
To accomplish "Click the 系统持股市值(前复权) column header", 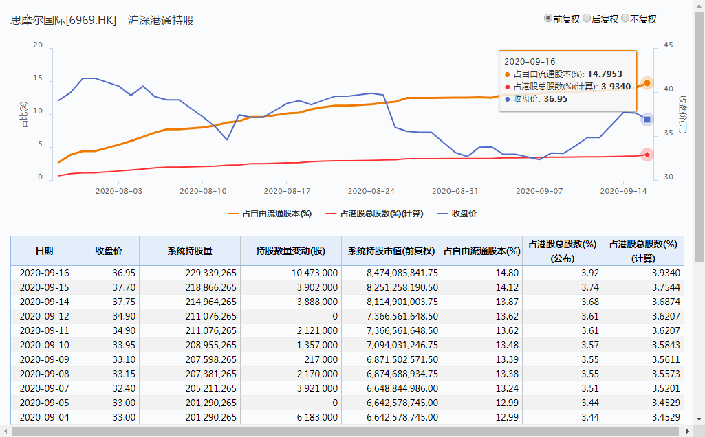I will [x=391, y=251].
